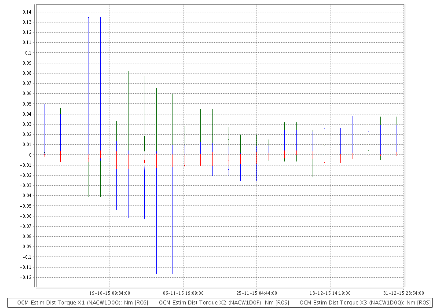Click the 0.13 y-axis label
The width and height of the screenshot is (440, 308).
[x=27, y=22]
